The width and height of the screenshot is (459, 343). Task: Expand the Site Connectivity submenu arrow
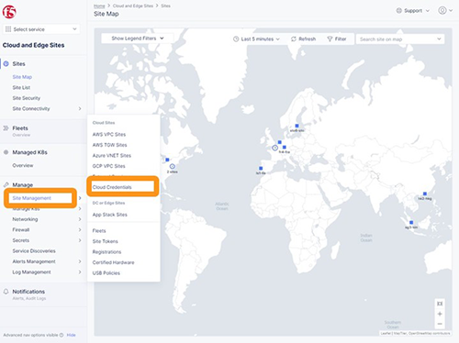(x=80, y=108)
